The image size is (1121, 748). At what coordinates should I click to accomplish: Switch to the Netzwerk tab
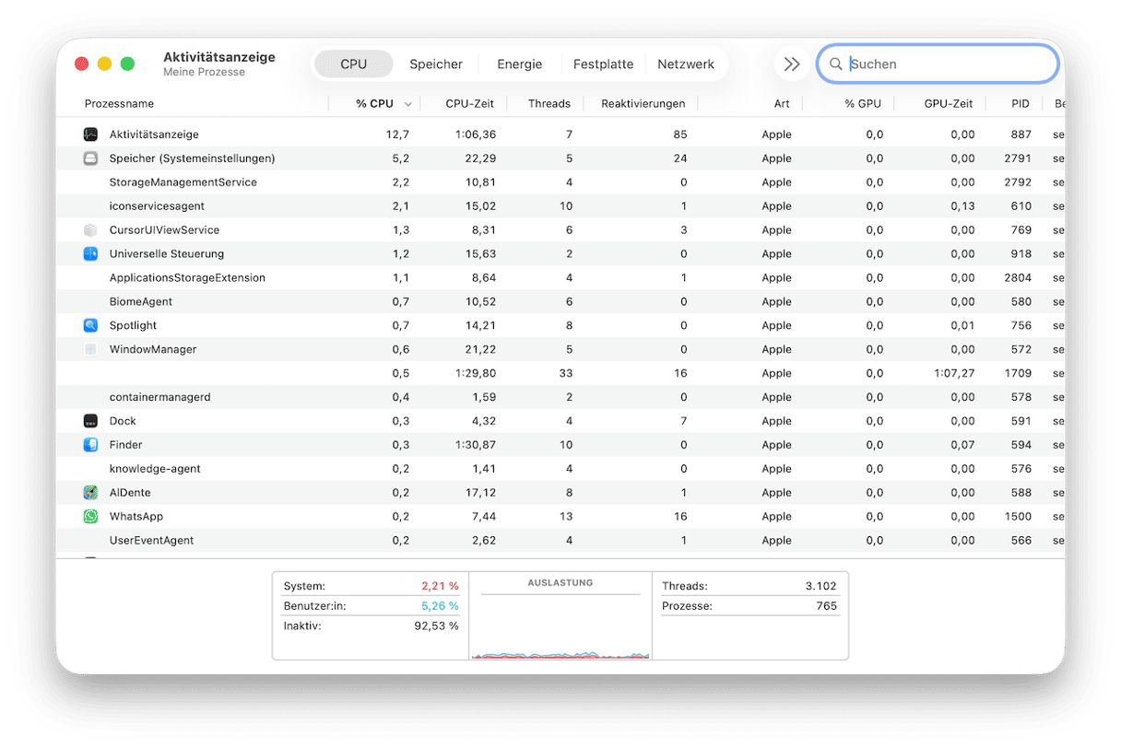tap(685, 64)
